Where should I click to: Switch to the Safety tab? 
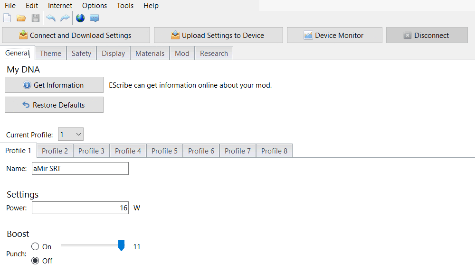[x=81, y=54]
